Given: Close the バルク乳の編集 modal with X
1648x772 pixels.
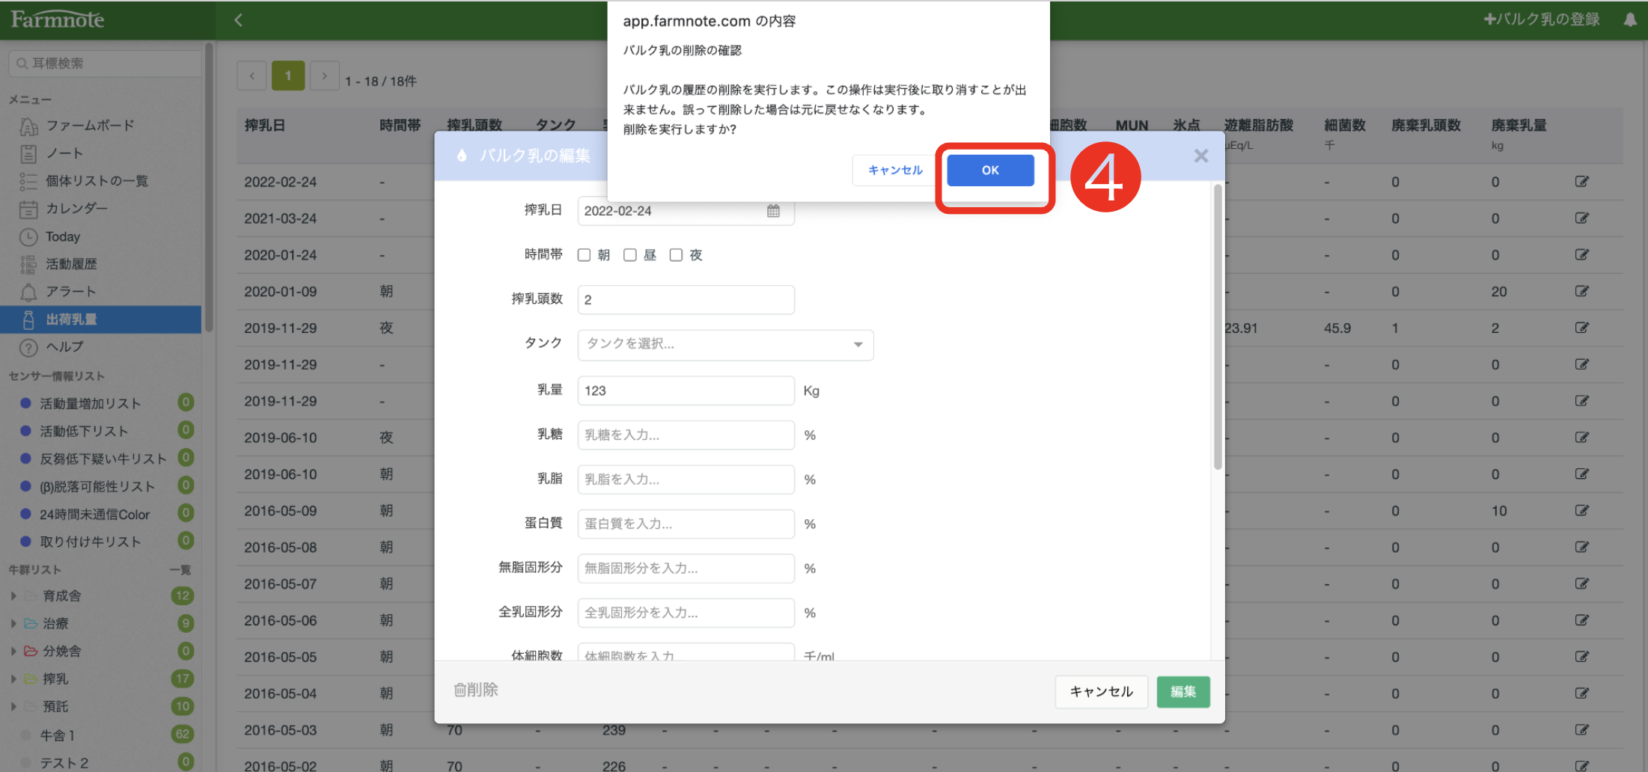Looking at the screenshot, I should pyautogui.click(x=1201, y=156).
